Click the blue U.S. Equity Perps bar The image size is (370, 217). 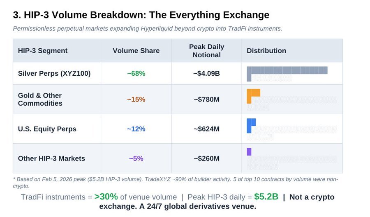(x=251, y=122)
